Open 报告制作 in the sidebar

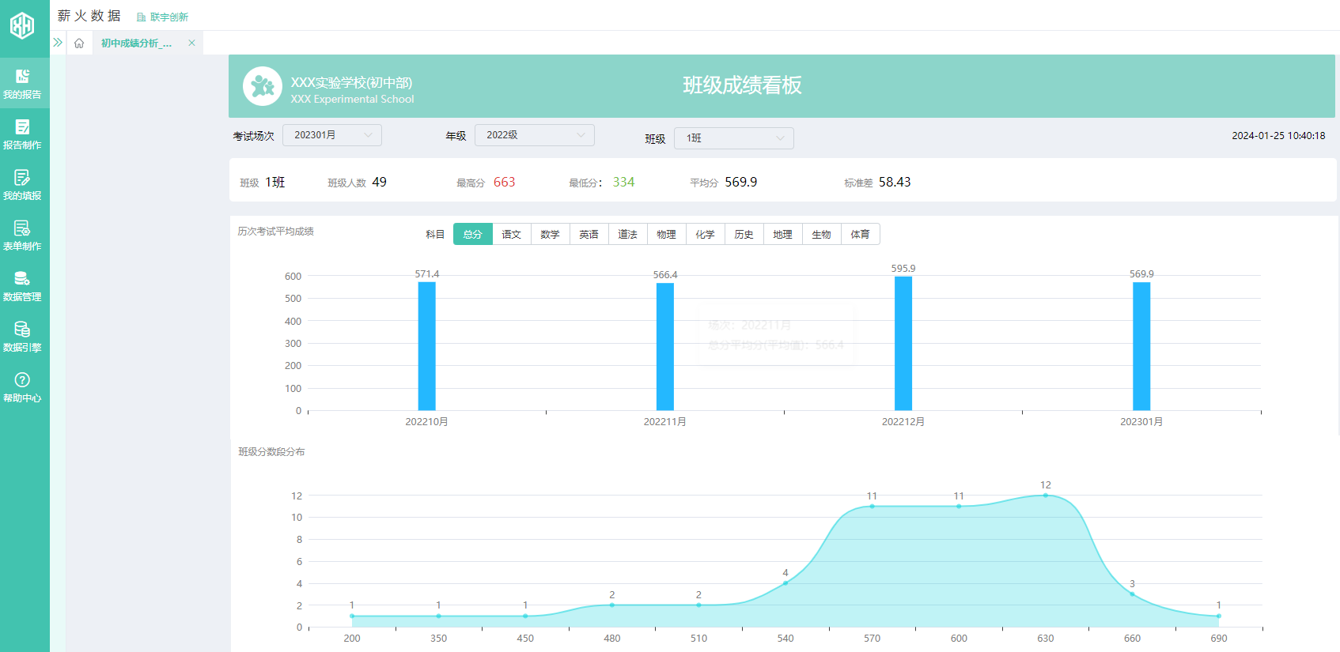[x=22, y=134]
